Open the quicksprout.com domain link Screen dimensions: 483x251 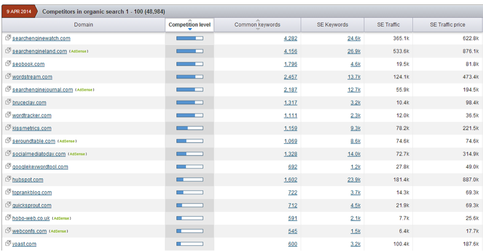[x=32, y=205]
